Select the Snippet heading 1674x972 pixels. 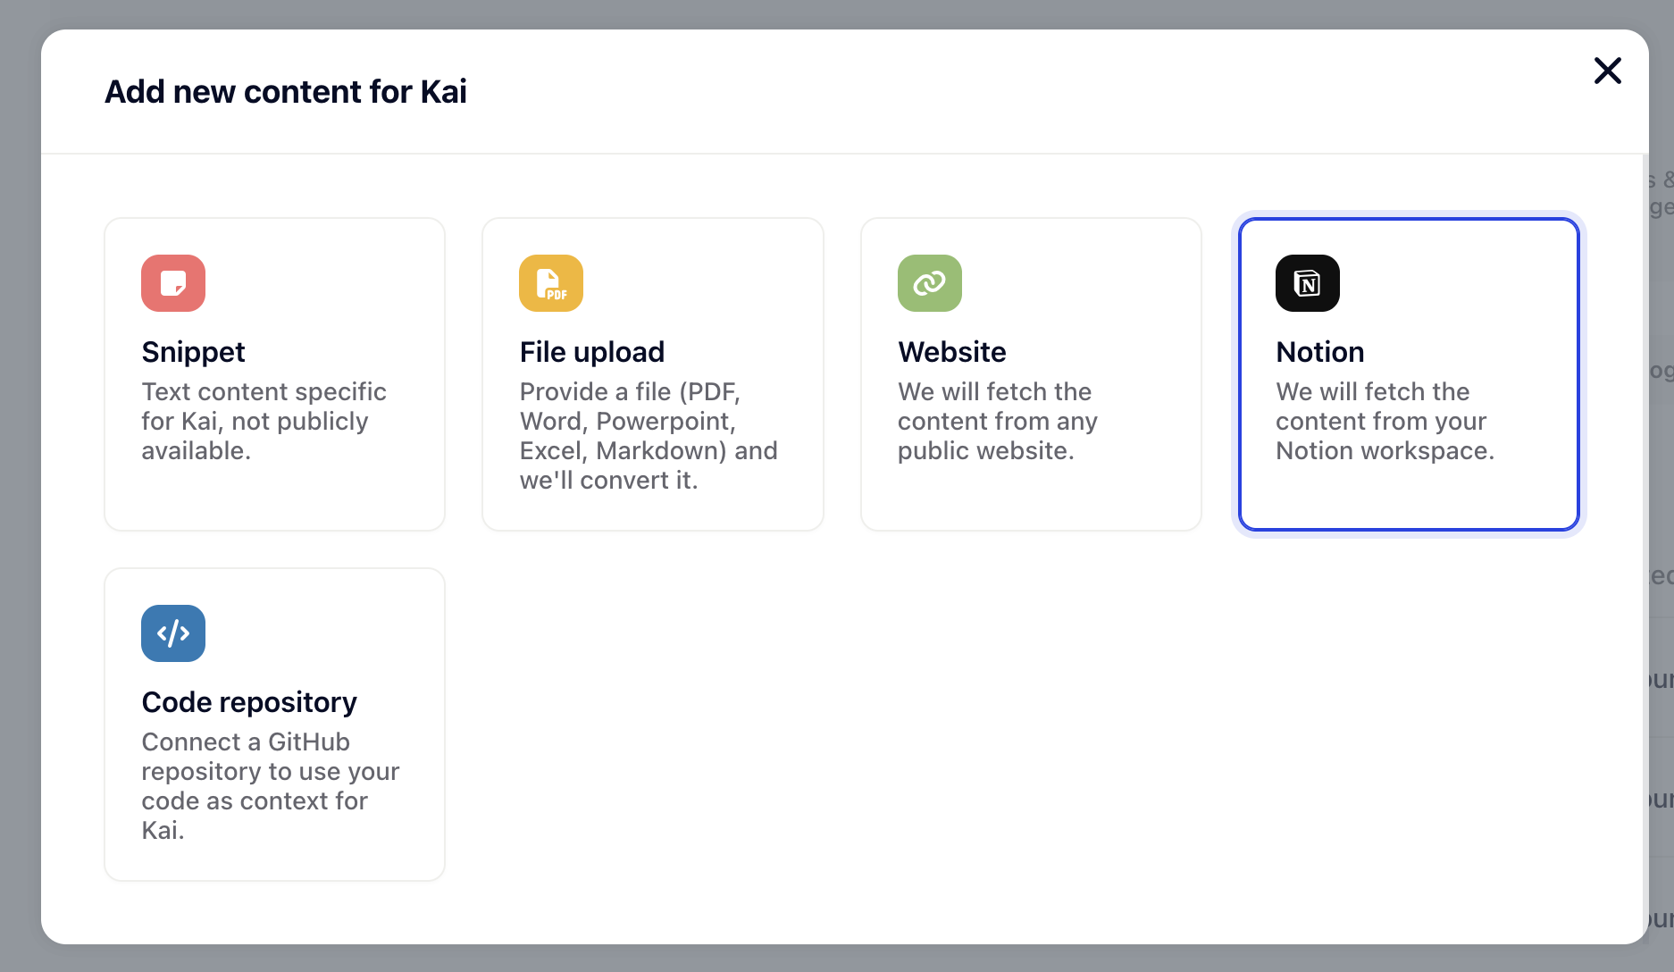[193, 352]
